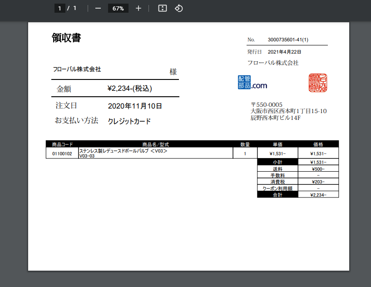
Task: Click the 送料 shipping value ¥500-
Action: pos(318,169)
